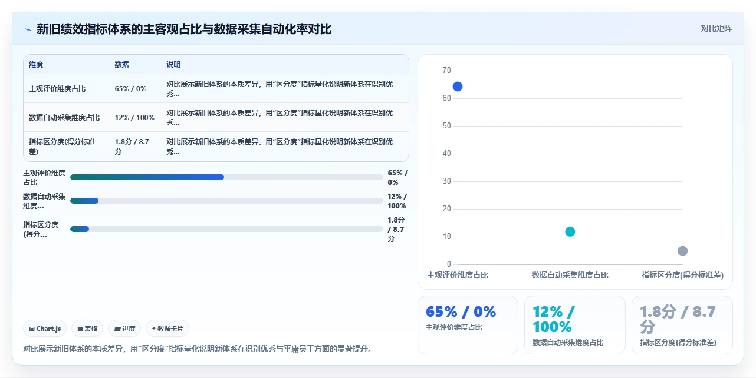The height and width of the screenshot is (378, 756).
Task: Select the 数据卡片 tag chip
Action: pyautogui.click(x=167, y=329)
